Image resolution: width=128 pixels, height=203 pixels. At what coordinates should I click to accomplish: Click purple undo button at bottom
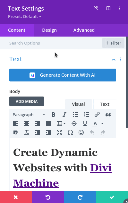[48, 197]
